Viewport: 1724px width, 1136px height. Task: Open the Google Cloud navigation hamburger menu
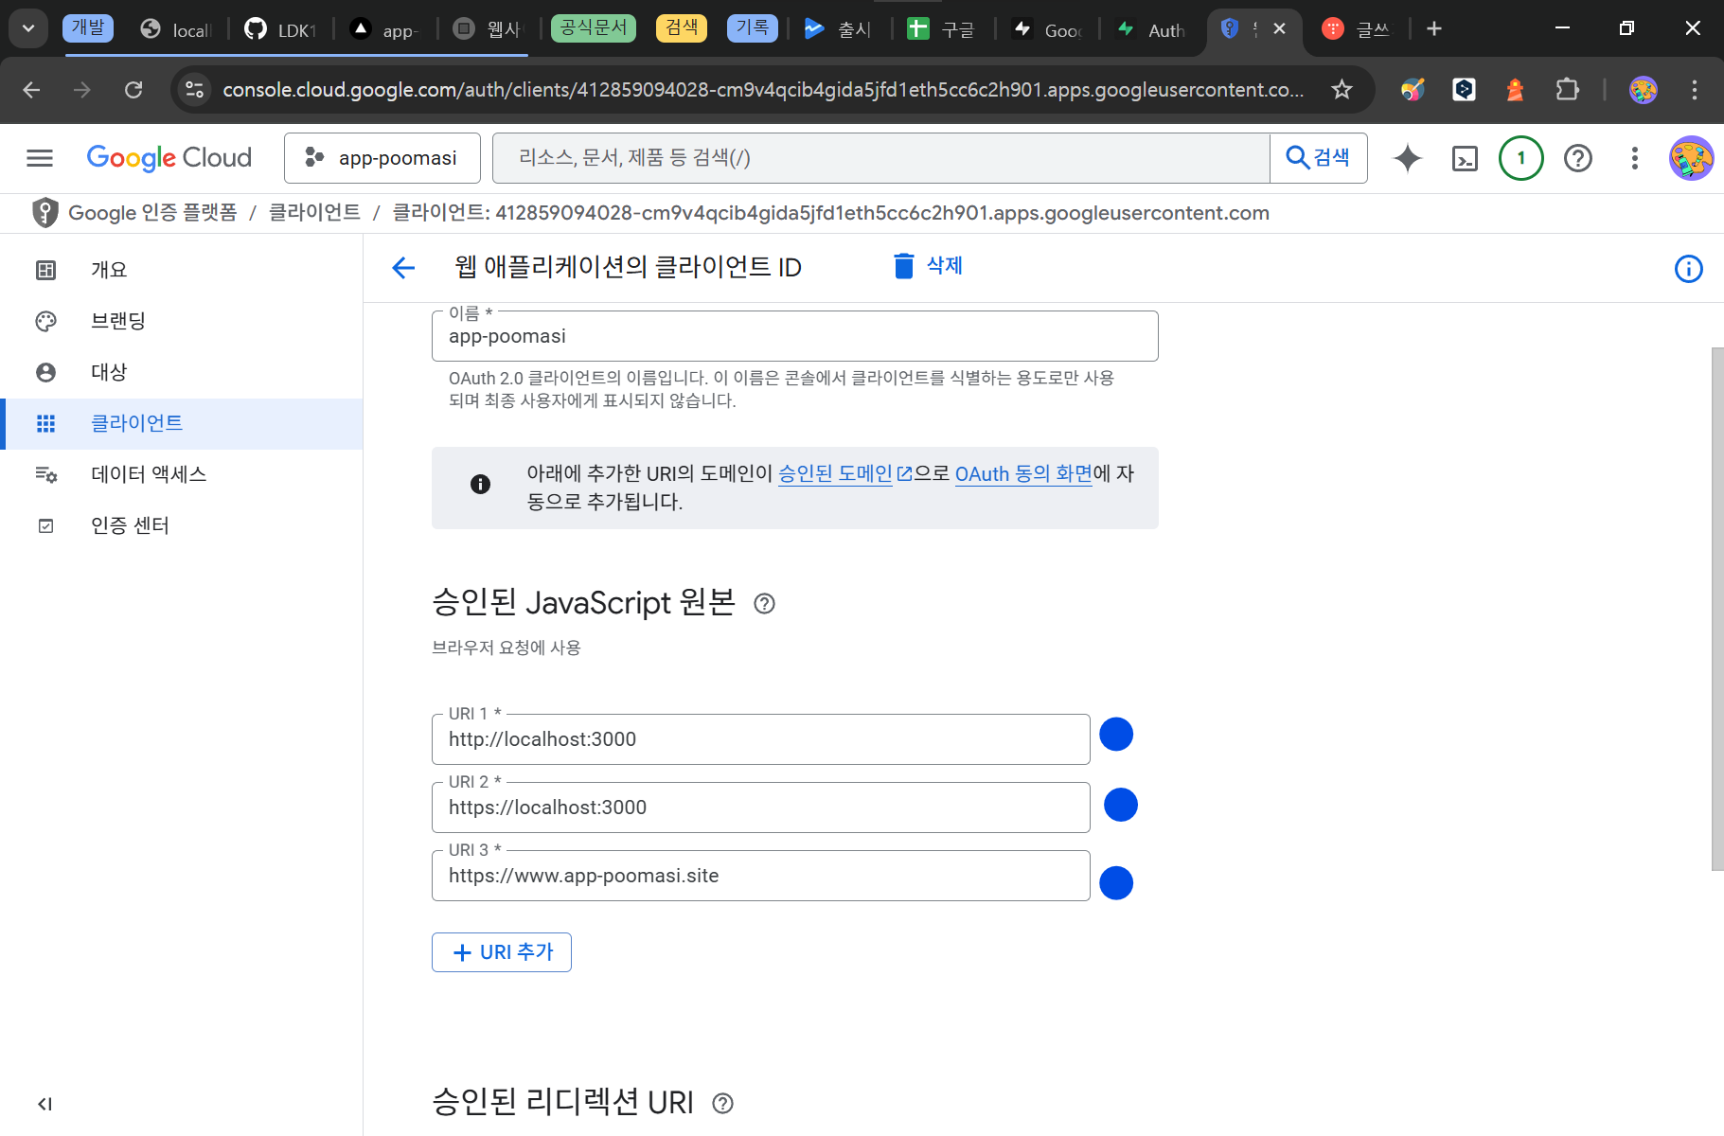(40, 158)
